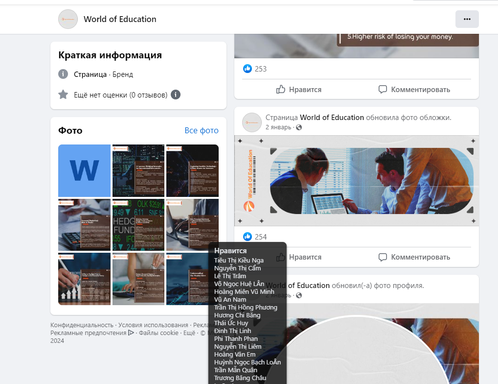The height and width of the screenshot is (384, 498).
Task: Click the Ещё нет оценки (0 отзывов) text
Action: pos(121,95)
